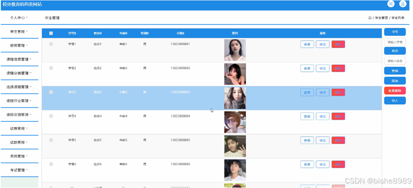Open the 课程作业管理 sidebar menu

(20, 101)
